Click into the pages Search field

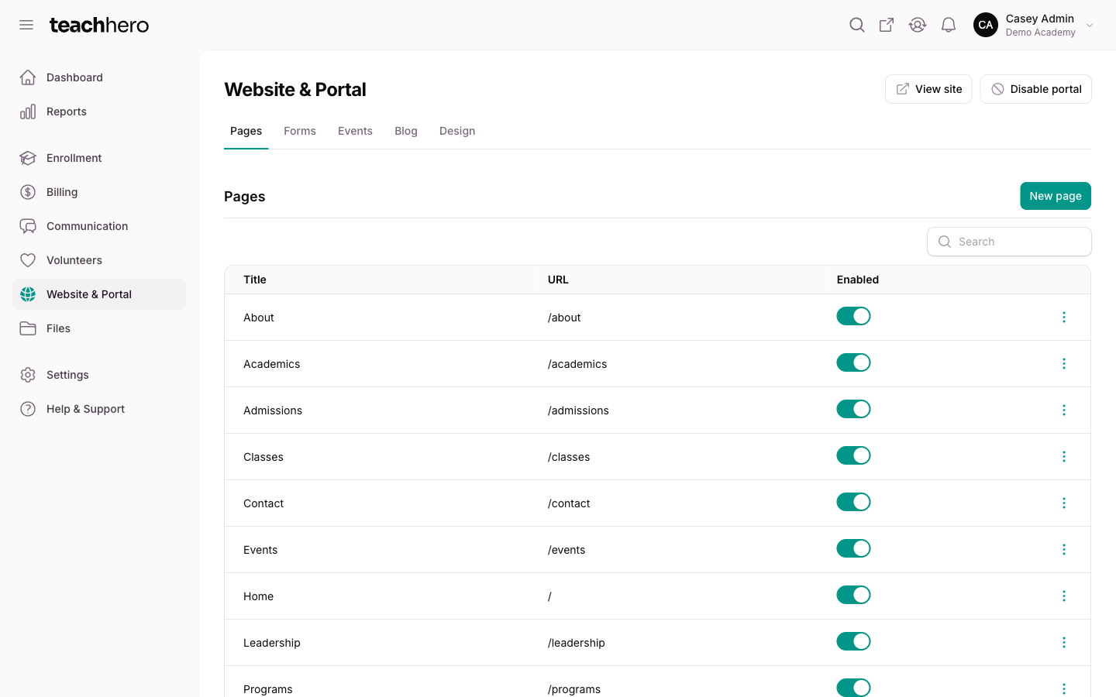coord(1009,242)
